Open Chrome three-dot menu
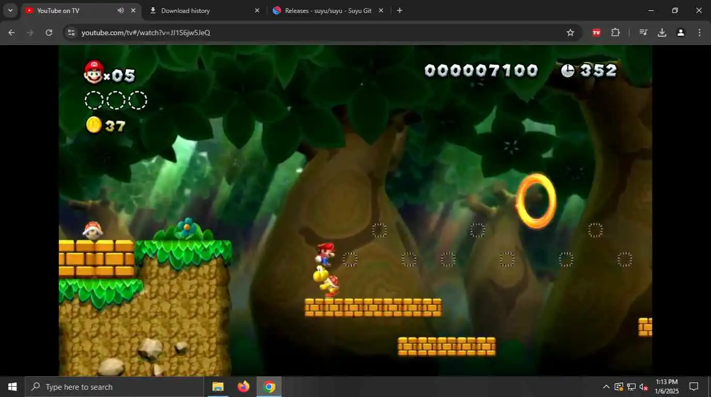This screenshot has height=397, width=711. (x=700, y=33)
